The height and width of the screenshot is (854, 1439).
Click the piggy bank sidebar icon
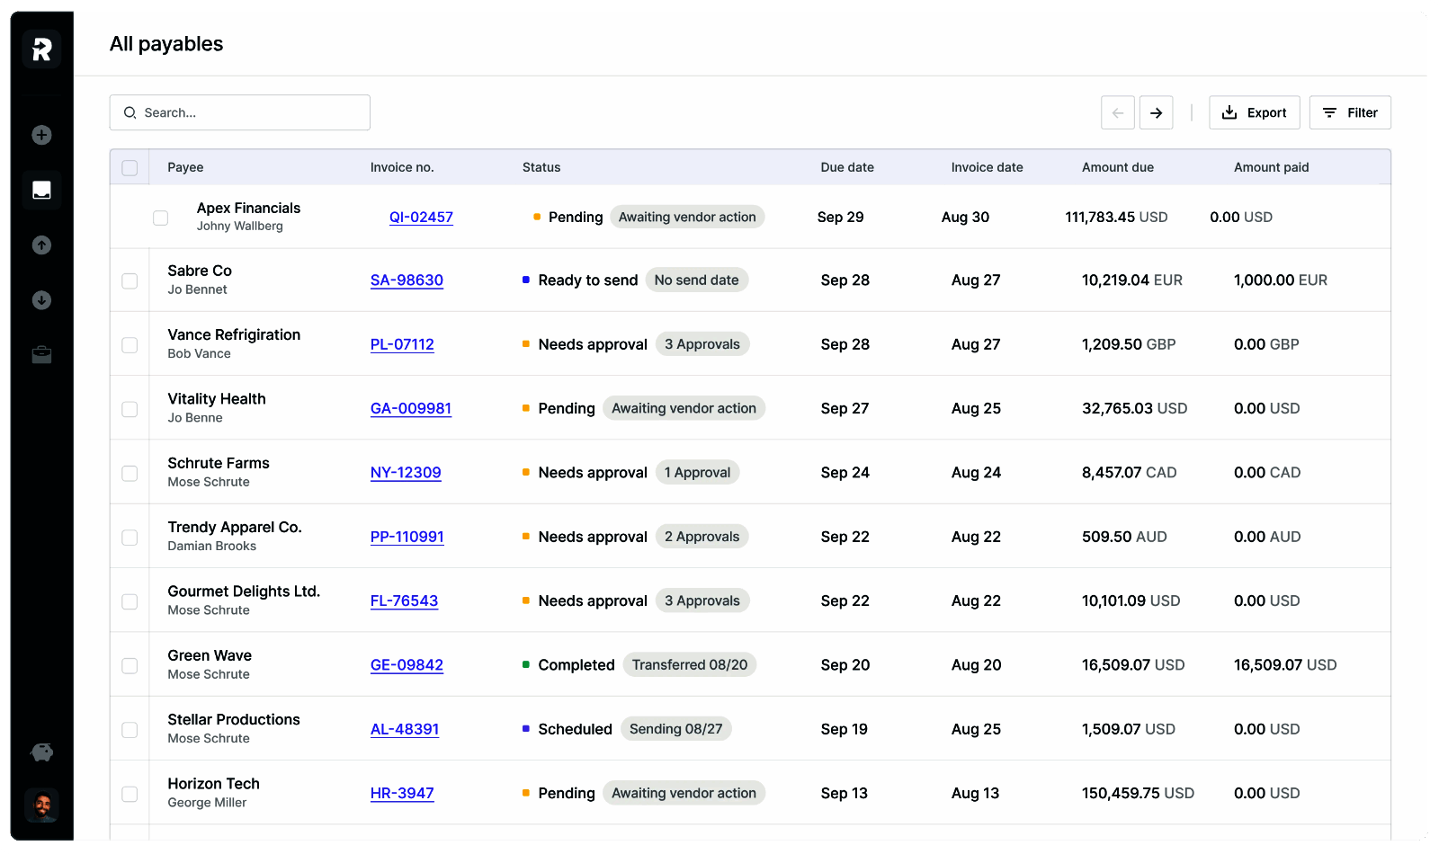tap(41, 752)
